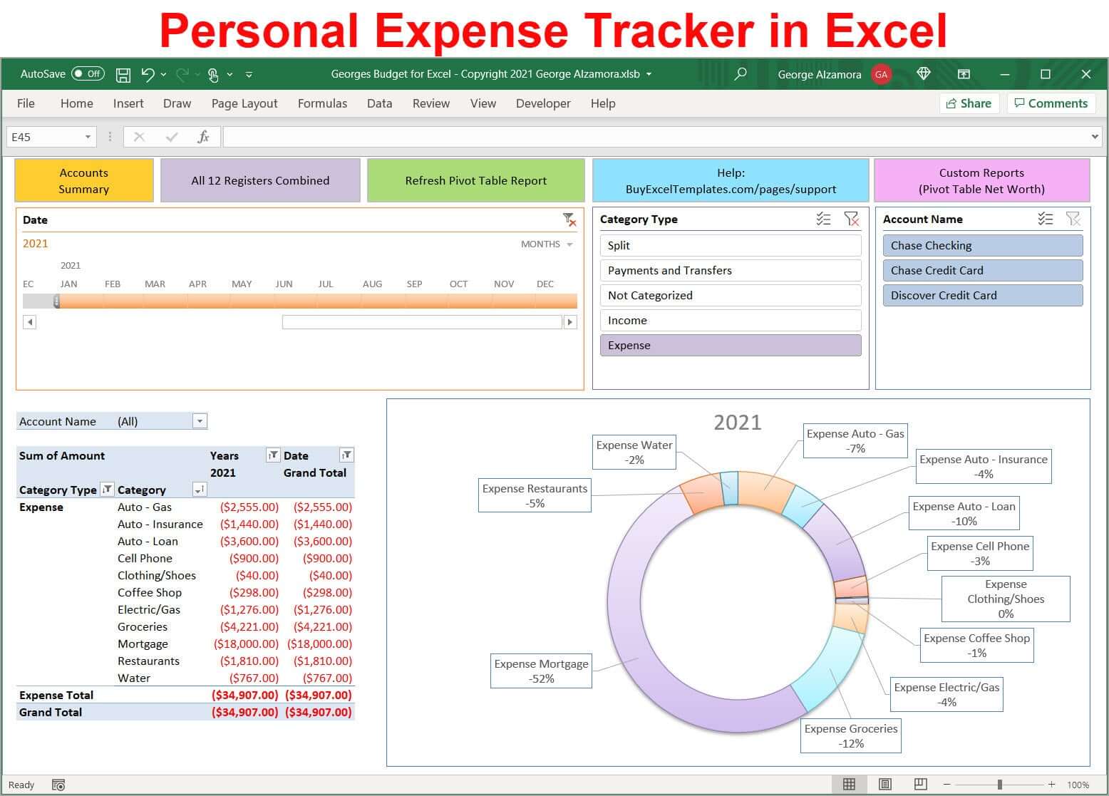Open the Undo history dropdown arrow
The height and width of the screenshot is (796, 1109).
click(x=163, y=74)
